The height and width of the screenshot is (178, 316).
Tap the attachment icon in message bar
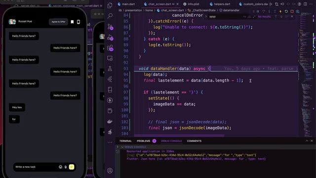(x=66, y=167)
